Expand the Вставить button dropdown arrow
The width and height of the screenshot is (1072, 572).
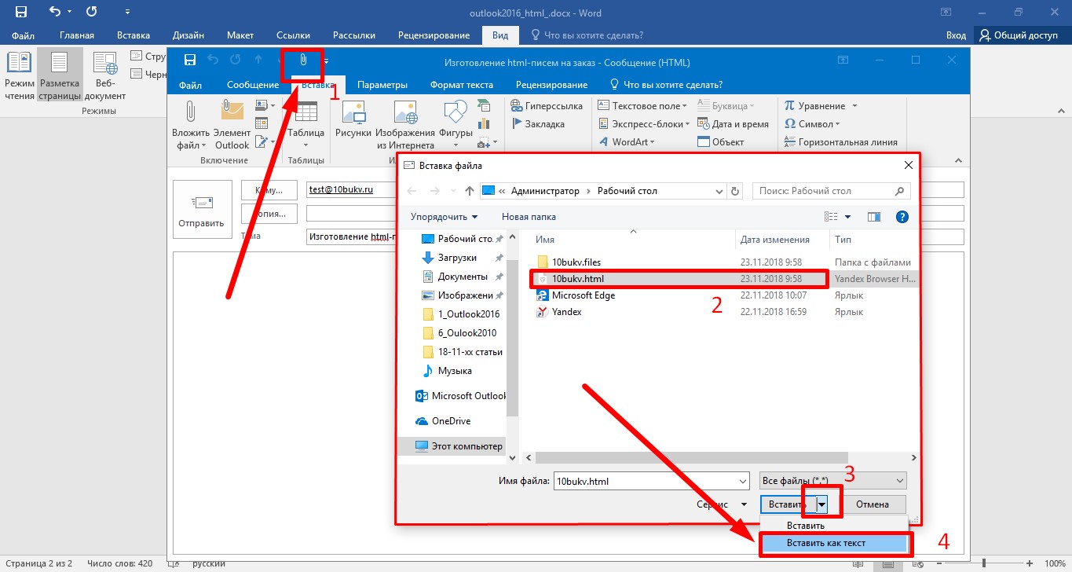click(x=821, y=504)
